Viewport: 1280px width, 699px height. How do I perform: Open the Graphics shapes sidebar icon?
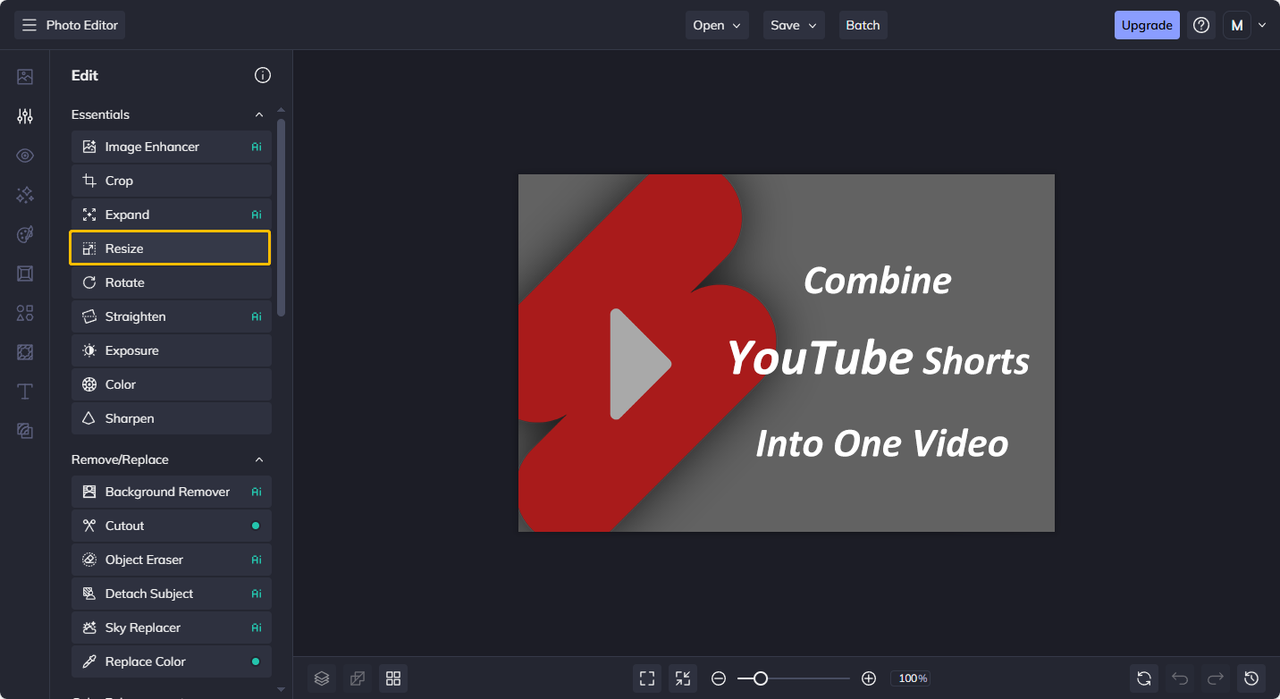25,313
